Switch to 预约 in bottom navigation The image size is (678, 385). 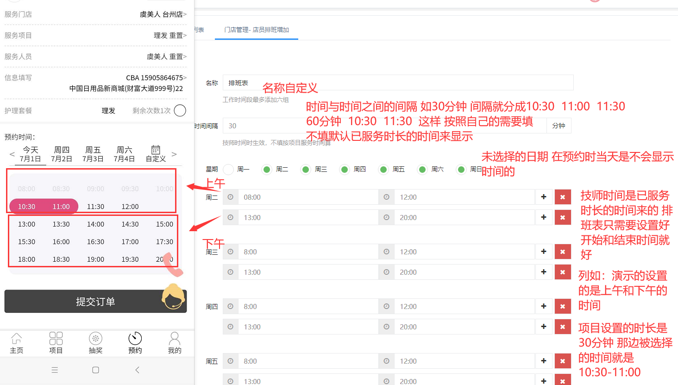(135, 343)
